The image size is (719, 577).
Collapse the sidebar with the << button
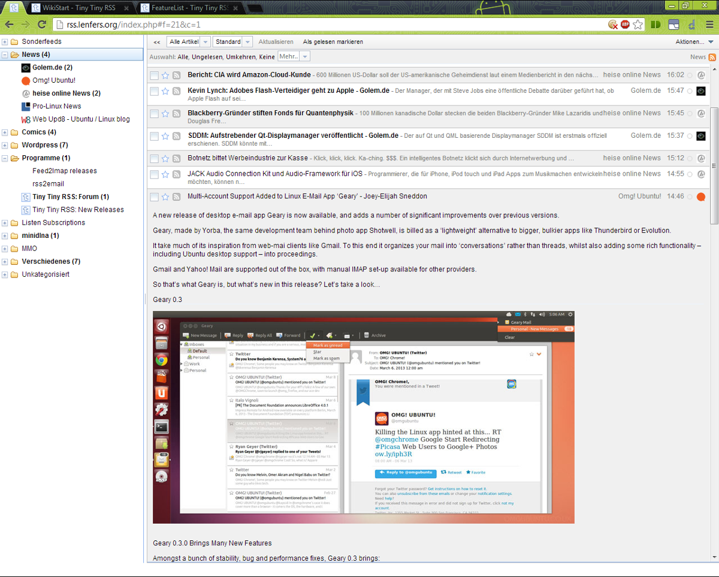pos(157,42)
